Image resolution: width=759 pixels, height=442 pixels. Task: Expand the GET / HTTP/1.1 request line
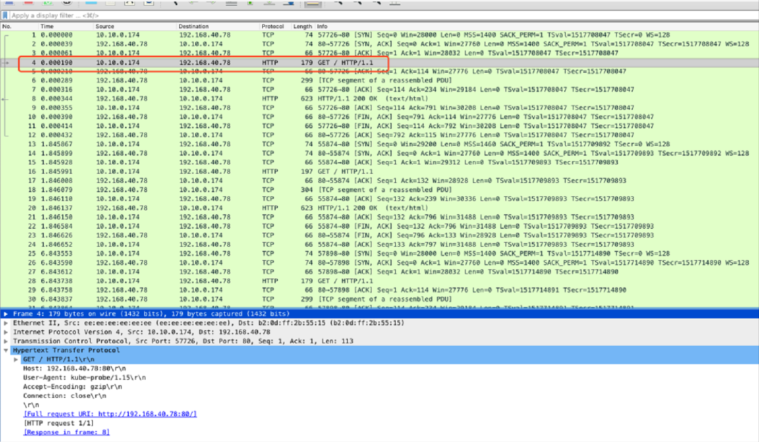(x=16, y=360)
